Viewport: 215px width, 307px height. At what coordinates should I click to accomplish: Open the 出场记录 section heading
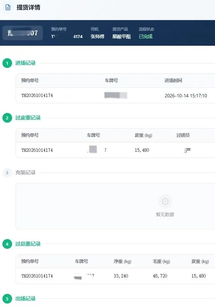pyautogui.click(x=25, y=299)
